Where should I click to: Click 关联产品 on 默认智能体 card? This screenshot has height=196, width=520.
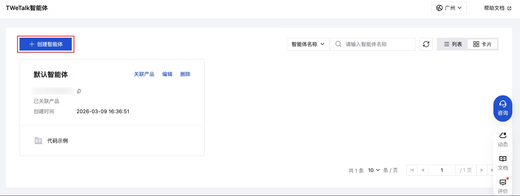[x=144, y=74]
